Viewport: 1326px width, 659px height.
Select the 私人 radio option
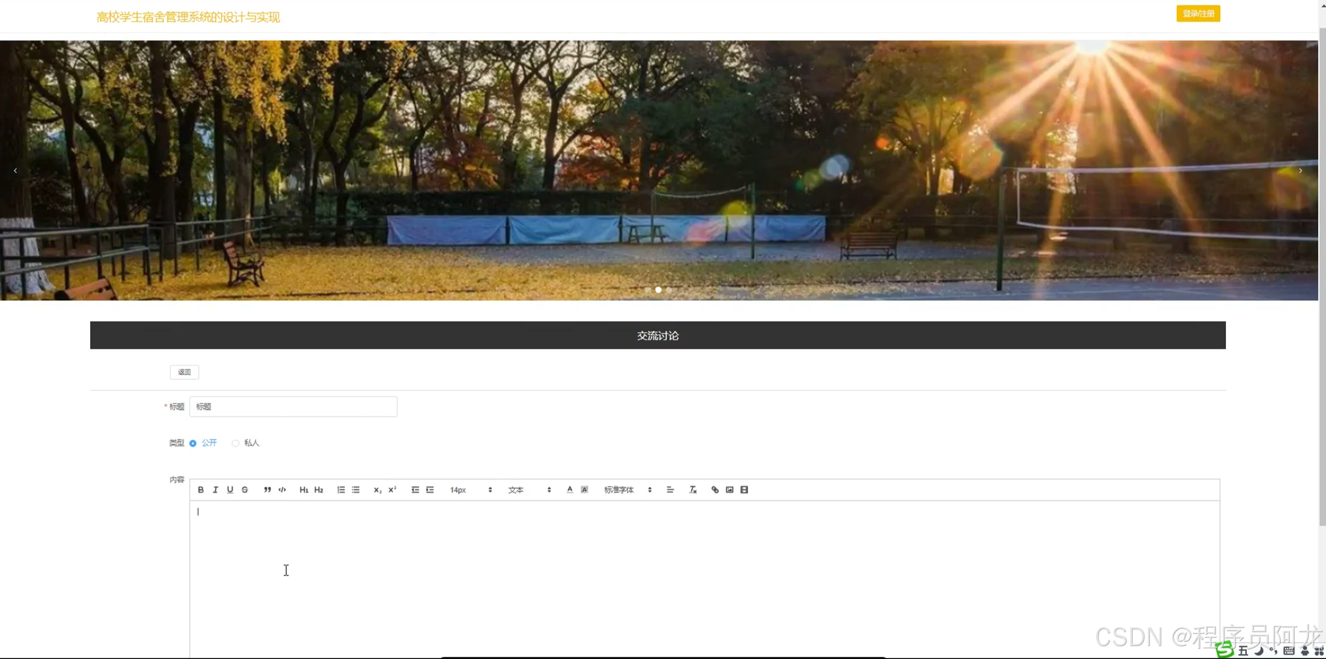[x=236, y=443]
